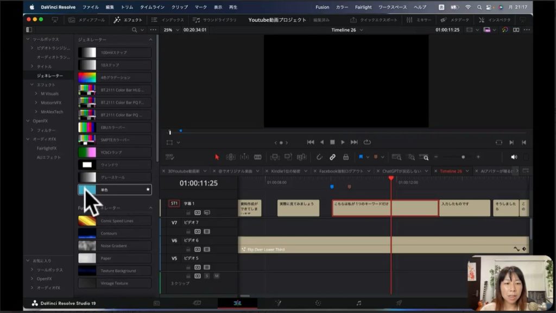Open the Edit page icon in bottom bar

point(237,303)
